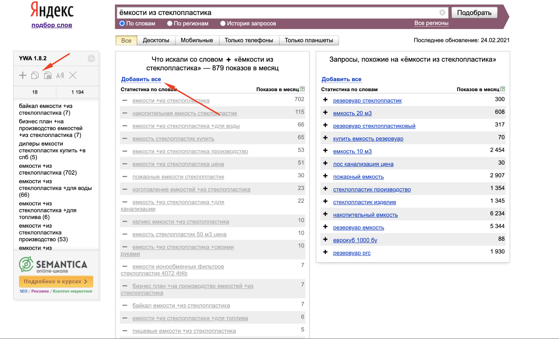Open 'емкость стеклопластик 50 м3 цена' link
This screenshot has width=559, height=339.
[179, 234]
